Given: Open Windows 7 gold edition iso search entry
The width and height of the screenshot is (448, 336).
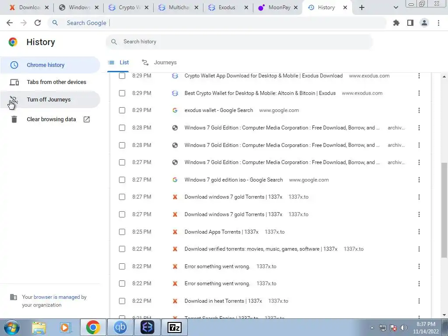Looking at the screenshot, I should pos(234,180).
